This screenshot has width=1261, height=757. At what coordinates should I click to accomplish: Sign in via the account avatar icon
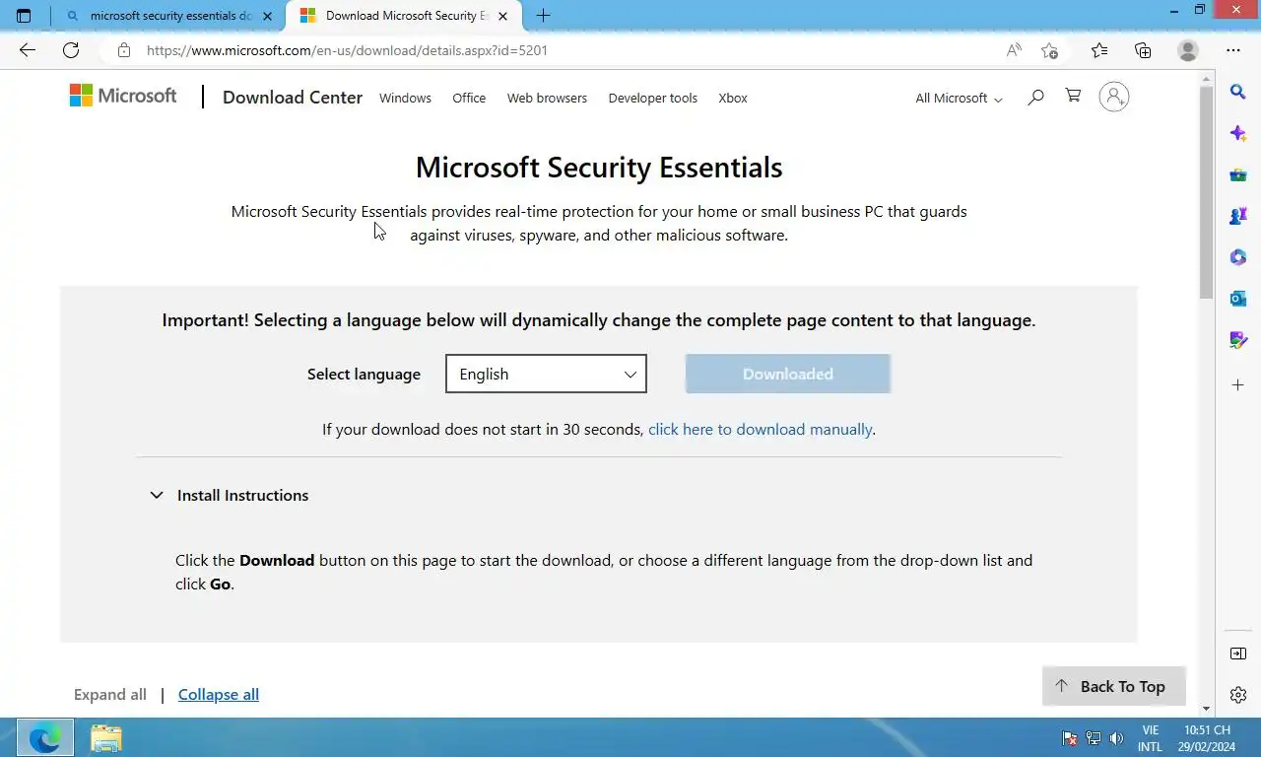[1113, 97]
